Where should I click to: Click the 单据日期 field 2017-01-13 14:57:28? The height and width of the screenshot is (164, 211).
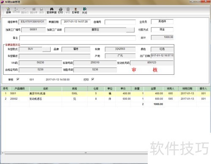pos(76,22)
